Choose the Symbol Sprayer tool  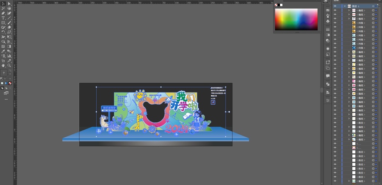(x=3, y=56)
